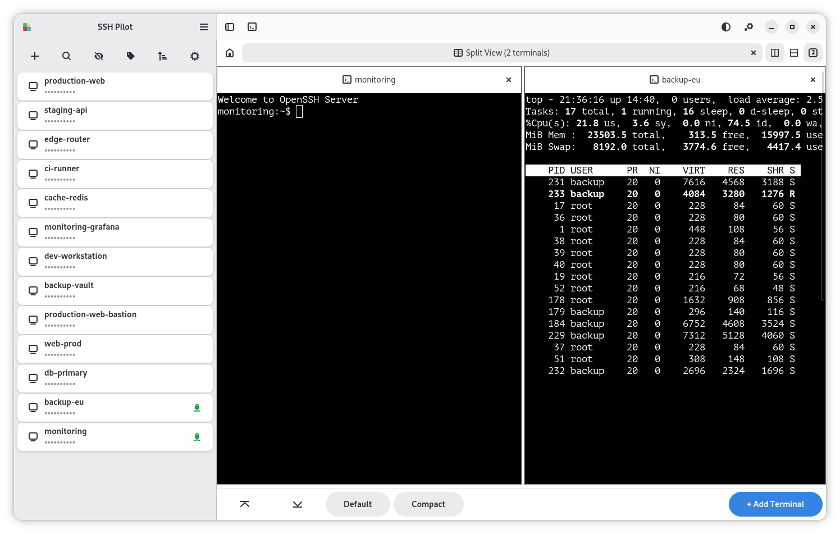Select backup-eu connection row

[x=115, y=408]
